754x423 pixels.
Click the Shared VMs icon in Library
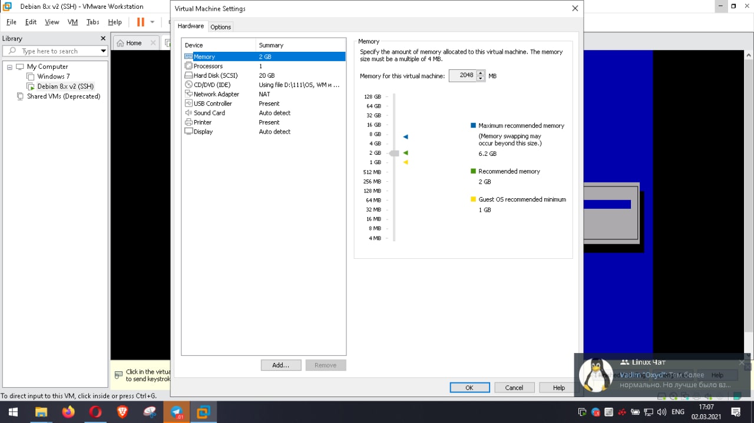coord(20,96)
